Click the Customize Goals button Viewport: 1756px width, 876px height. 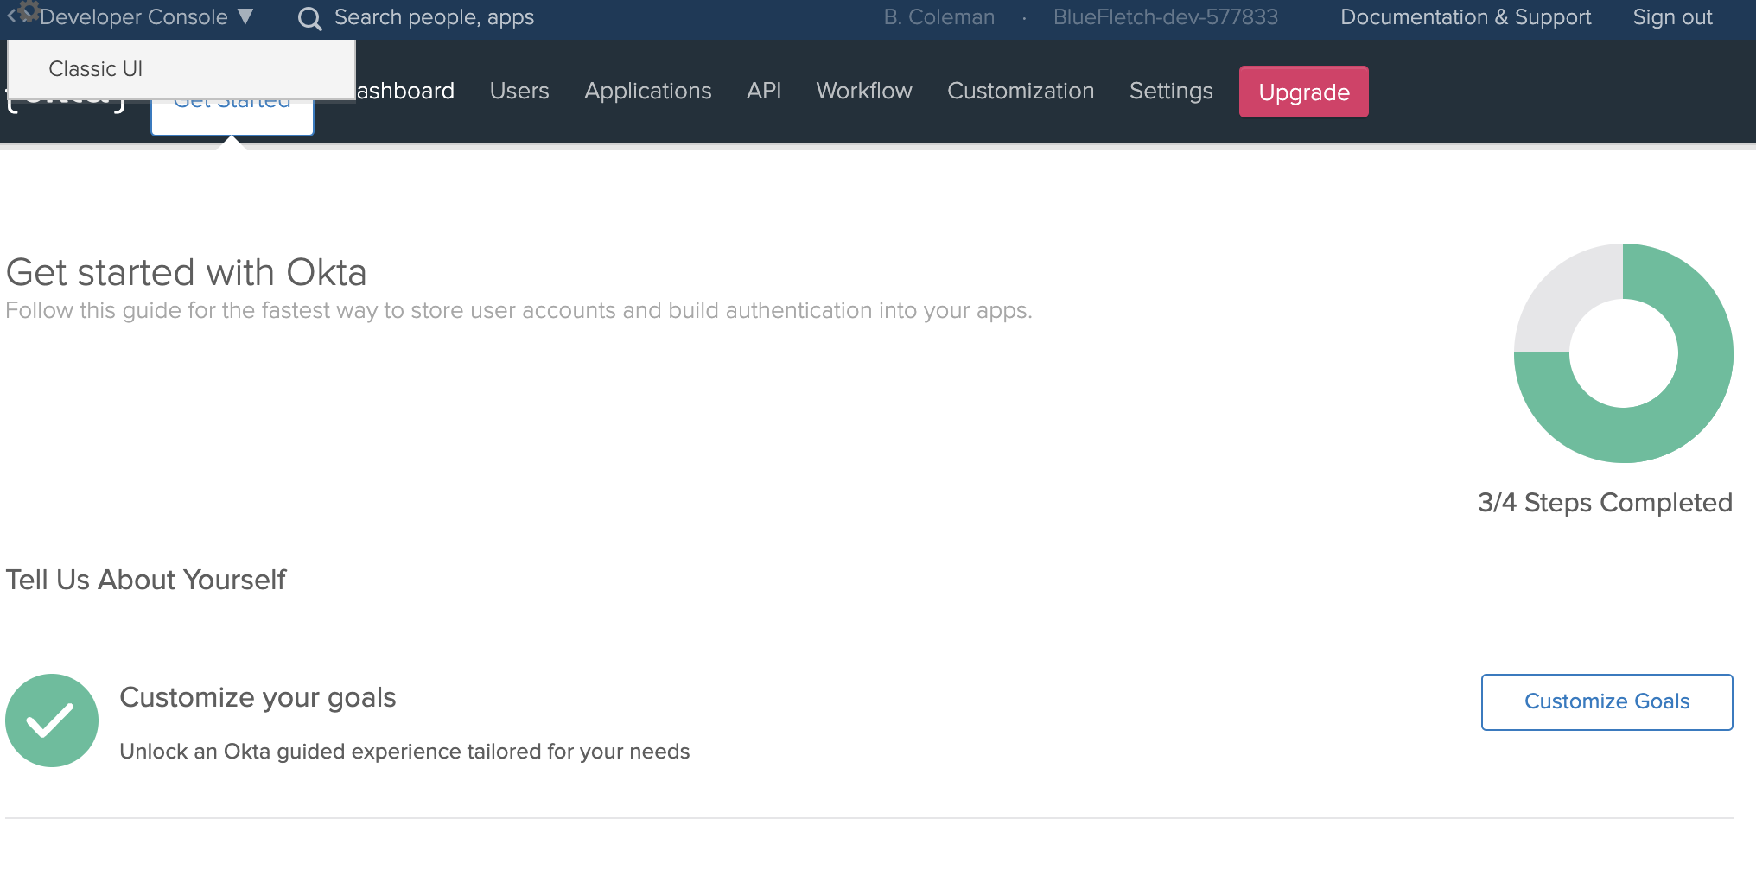pyautogui.click(x=1606, y=701)
